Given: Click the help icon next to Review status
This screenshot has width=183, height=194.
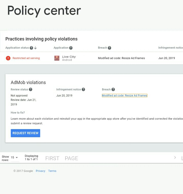Looking at the screenshot, I should (x=30, y=89).
